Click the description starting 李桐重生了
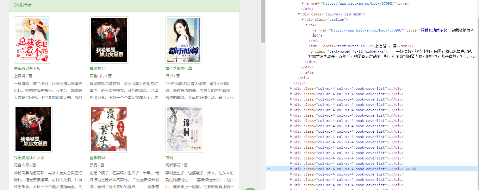The image size is (479, 190). [x=200, y=180]
